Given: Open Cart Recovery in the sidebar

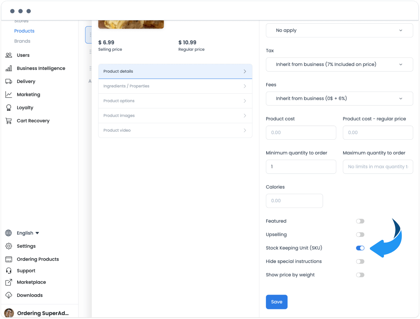Looking at the screenshot, I should [33, 121].
